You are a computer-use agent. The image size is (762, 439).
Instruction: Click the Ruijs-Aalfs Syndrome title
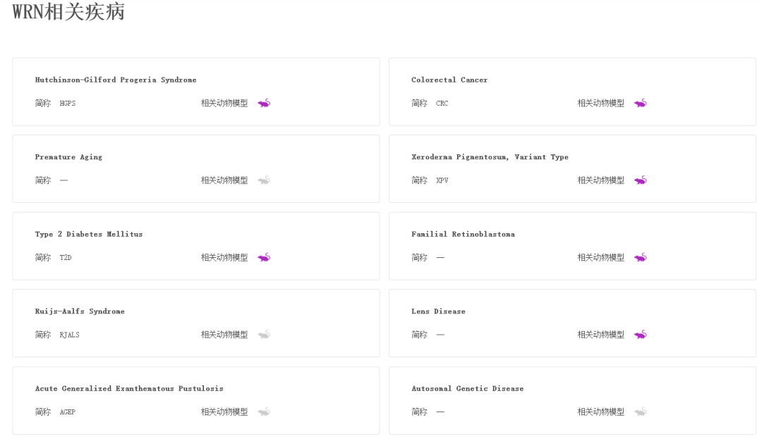pyautogui.click(x=80, y=311)
